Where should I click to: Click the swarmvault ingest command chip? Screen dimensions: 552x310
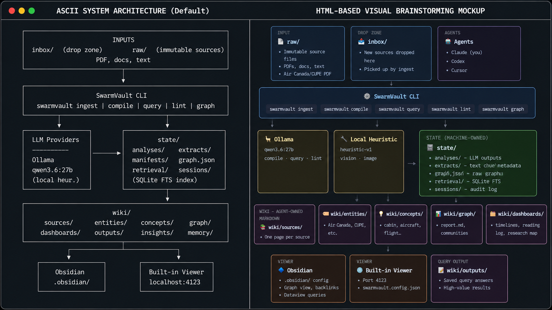pyautogui.click(x=291, y=109)
